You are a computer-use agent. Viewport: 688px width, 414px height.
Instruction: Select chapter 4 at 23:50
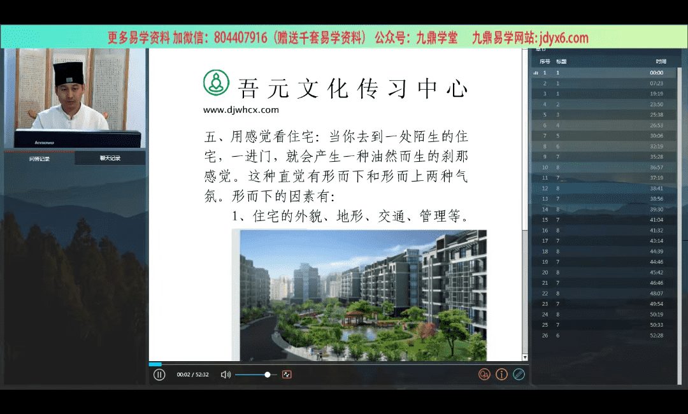[x=604, y=104]
